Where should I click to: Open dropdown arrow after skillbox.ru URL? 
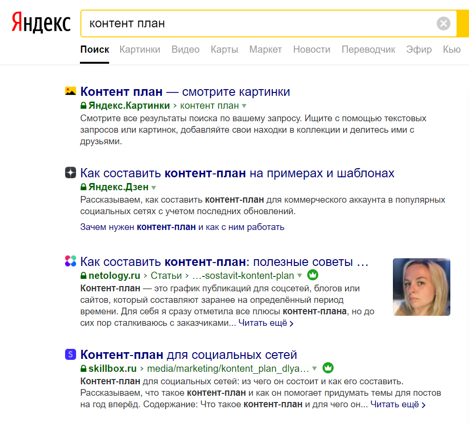314,369
